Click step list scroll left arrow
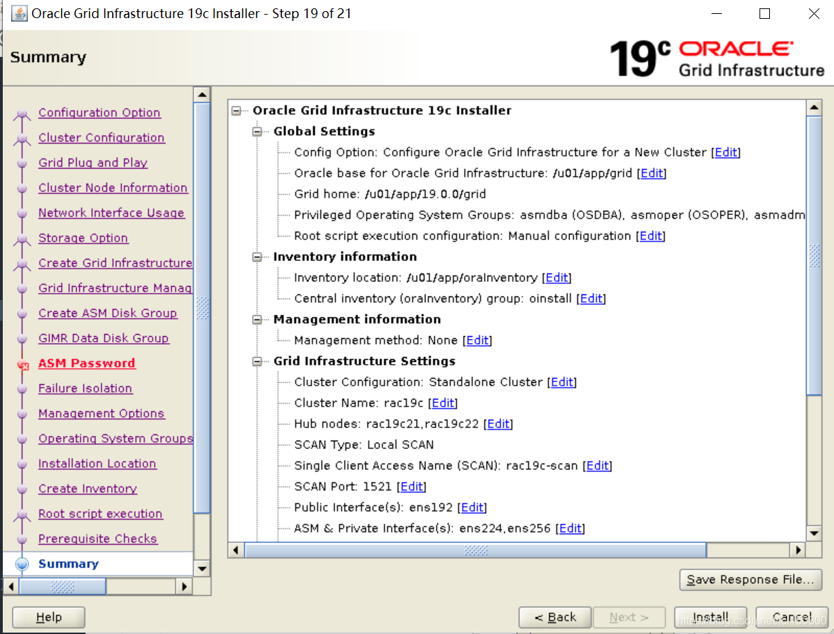The image size is (834, 634). pos(11,587)
